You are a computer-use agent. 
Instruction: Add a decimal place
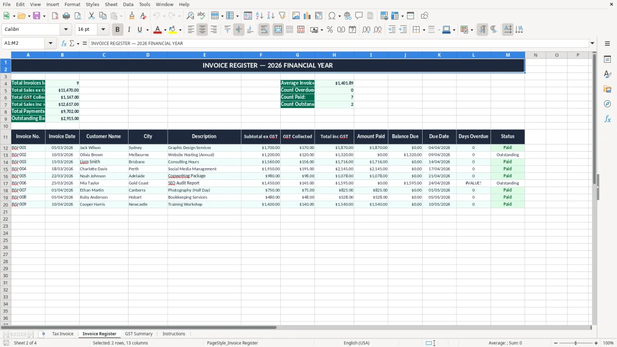pyautogui.click(x=366, y=30)
